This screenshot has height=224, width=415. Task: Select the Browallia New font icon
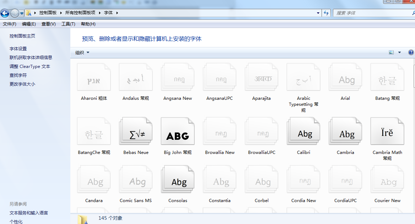[x=220, y=131]
